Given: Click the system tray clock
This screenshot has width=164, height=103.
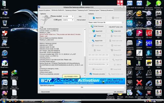Looking at the screenshot, I should (x=159, y=101).
